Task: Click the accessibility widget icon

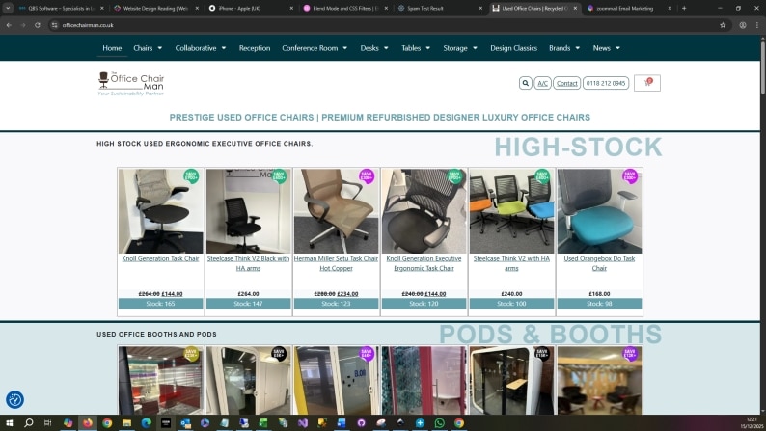Action: click(x=14, y=399)
